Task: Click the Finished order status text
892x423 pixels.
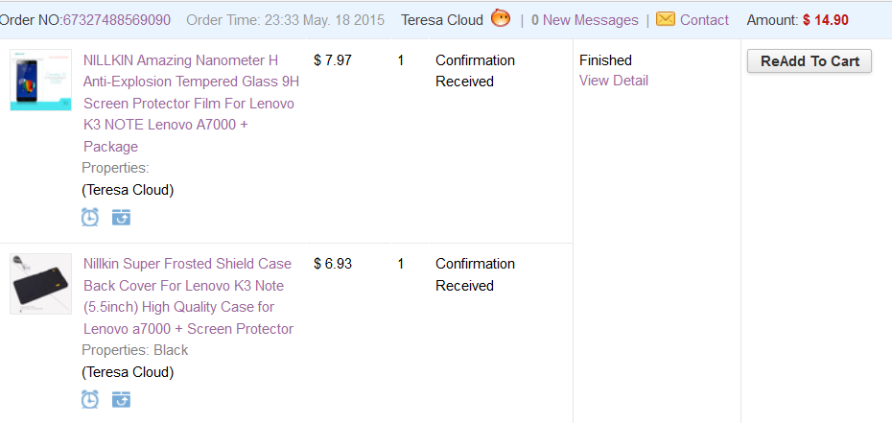Action: coord(606,60)
